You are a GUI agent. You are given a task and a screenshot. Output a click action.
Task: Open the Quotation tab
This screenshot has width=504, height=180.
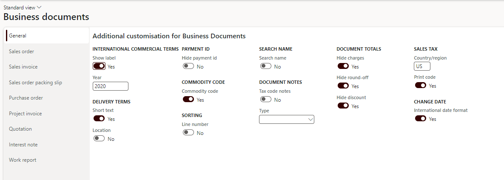[47, 129]
